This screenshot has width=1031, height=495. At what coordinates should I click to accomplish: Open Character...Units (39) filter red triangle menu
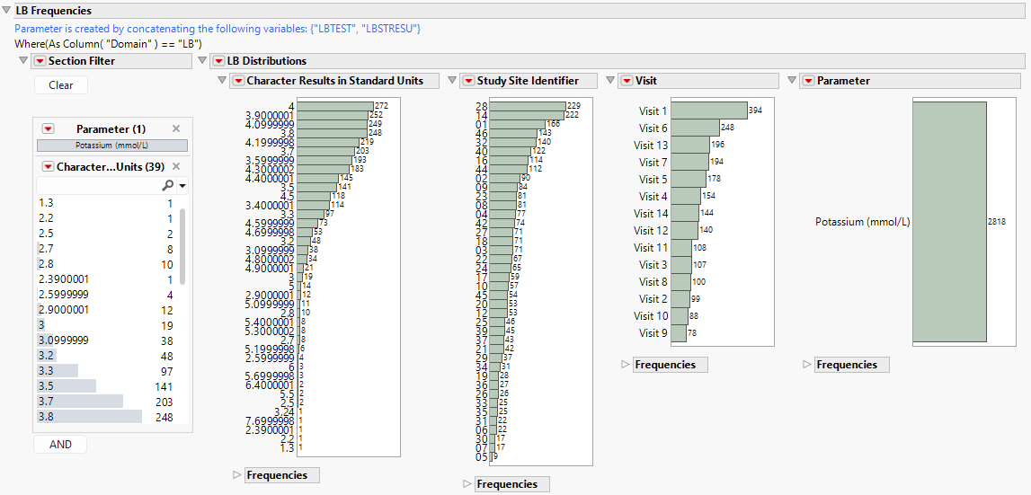pyautogui.click(x=48, y=166)
